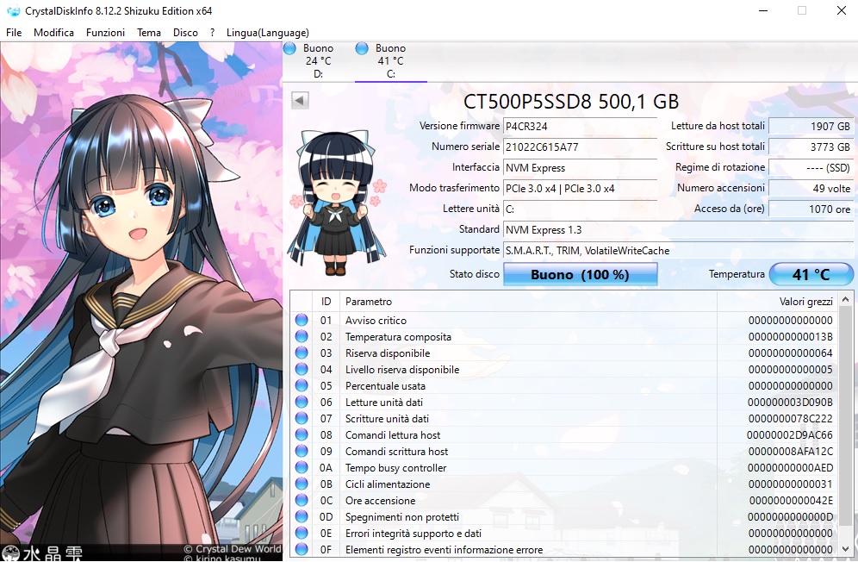Click status icon for Scritture unità dati row
The height and width of the screenshot is (562, 858).
[x=302, y=419]
